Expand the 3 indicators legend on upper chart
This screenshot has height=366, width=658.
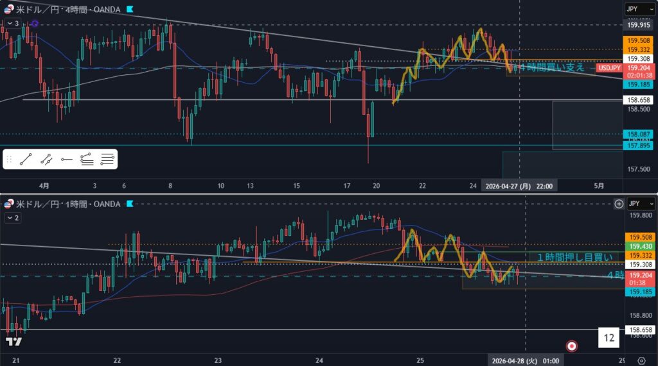tap(13, 24)
